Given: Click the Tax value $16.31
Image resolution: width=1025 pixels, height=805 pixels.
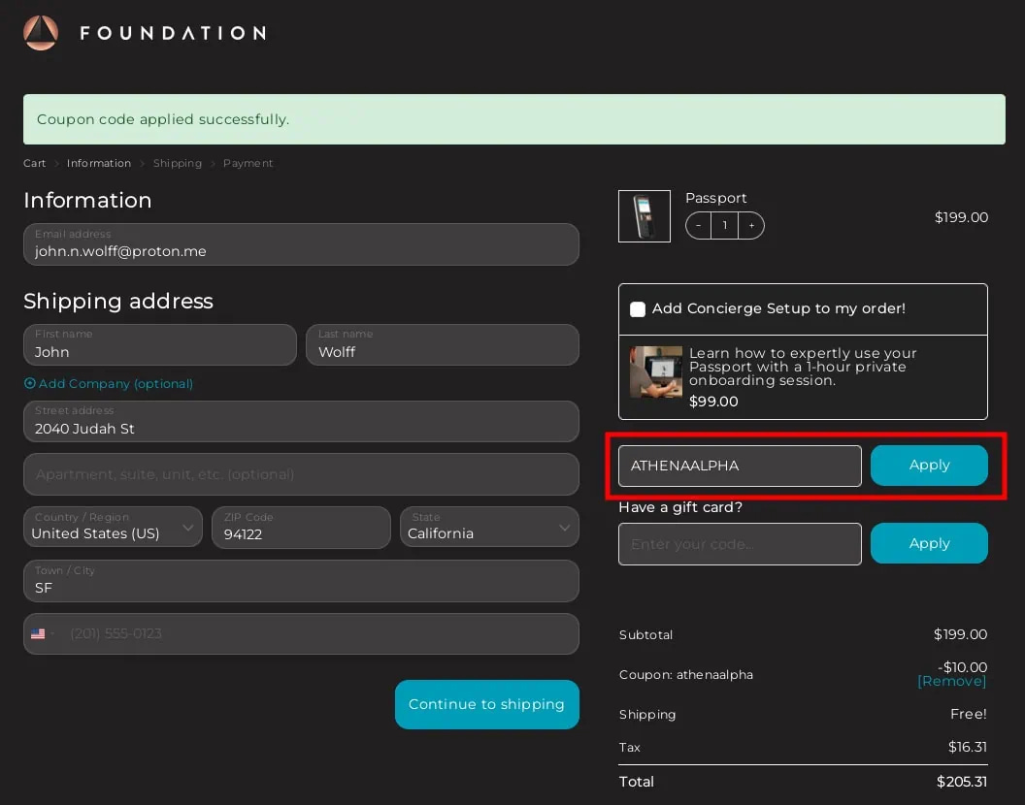Looking at the screenshot, I should coord(968,747).
